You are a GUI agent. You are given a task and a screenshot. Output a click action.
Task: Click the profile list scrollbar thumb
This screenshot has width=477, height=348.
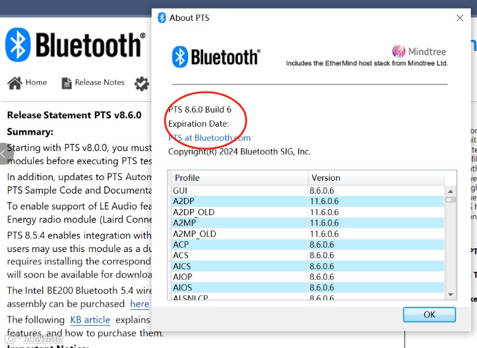(x=451, y=200)
